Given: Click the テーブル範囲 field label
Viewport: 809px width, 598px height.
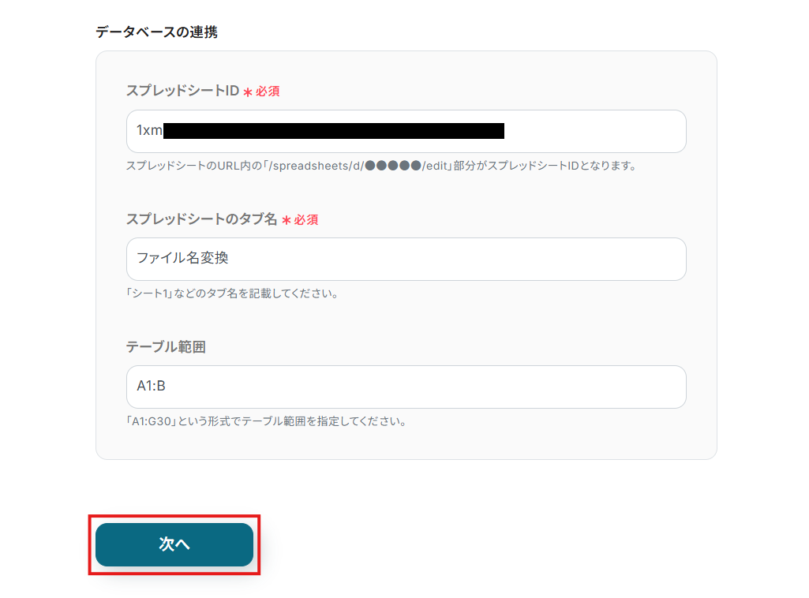Looking at the screenshot, I should 166,347.
